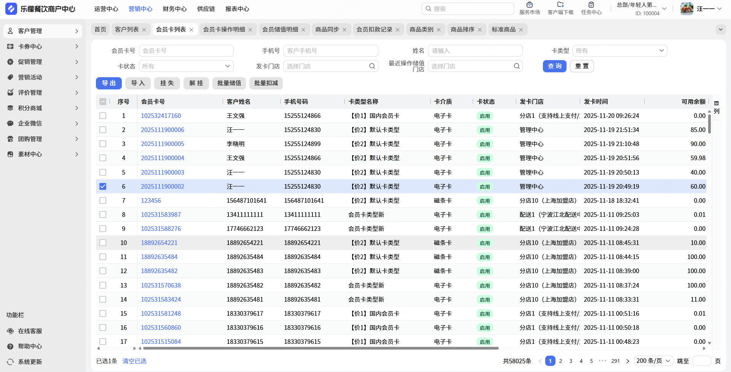Click search icon in 发卡门店 field
Image resolution: width=731 pixels, height=372 pixels.
tap(372, 66)
